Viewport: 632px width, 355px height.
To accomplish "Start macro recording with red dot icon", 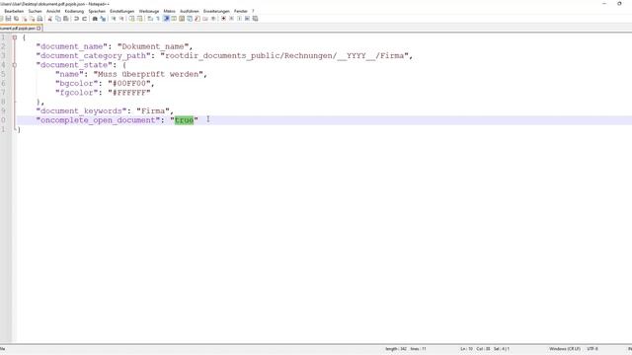I will [x=224, y=19].
